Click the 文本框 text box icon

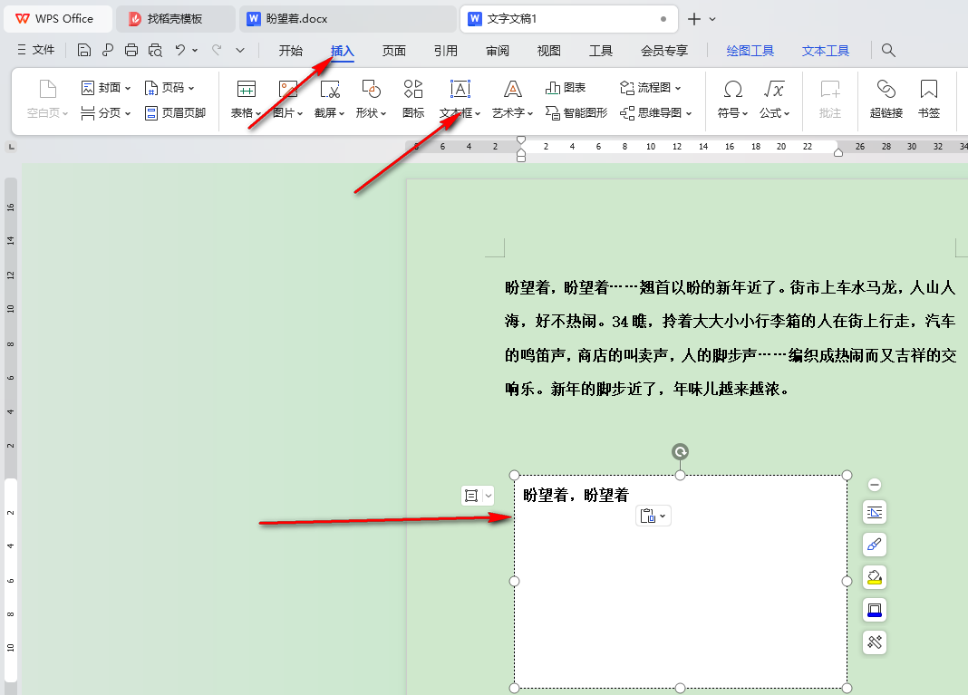(x=460, y=90)
